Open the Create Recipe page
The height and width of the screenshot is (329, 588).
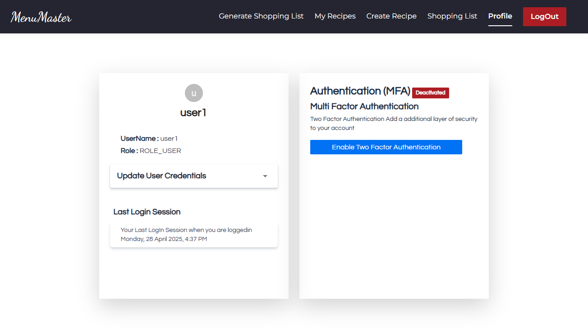tap(391, 16)
